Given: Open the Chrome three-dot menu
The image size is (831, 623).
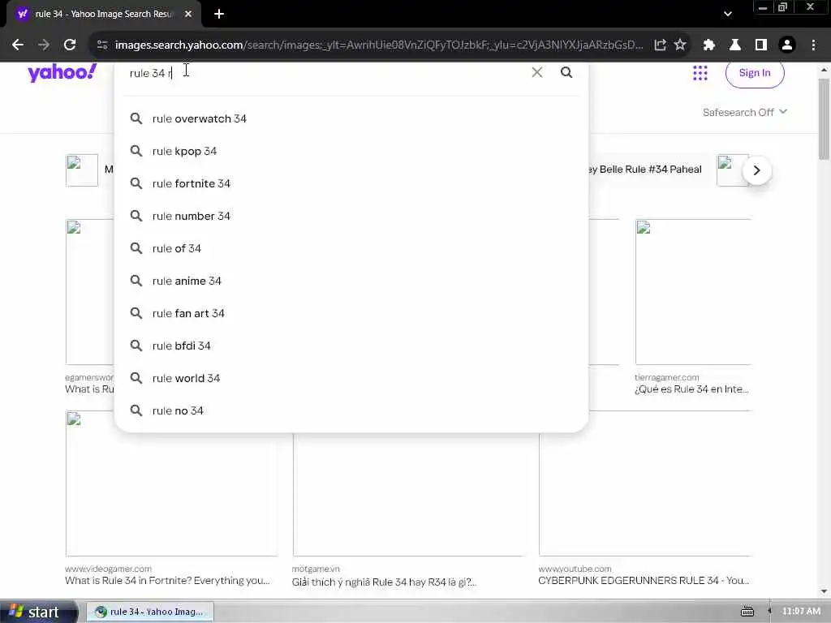Looking at the screenshot, I should 813,45.
